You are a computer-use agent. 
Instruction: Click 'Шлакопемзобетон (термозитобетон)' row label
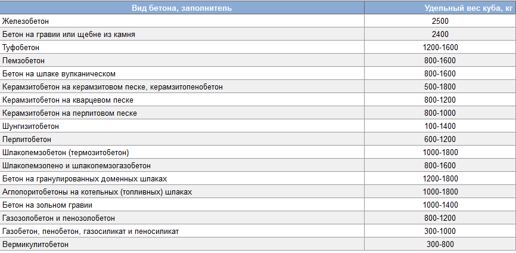66,152
